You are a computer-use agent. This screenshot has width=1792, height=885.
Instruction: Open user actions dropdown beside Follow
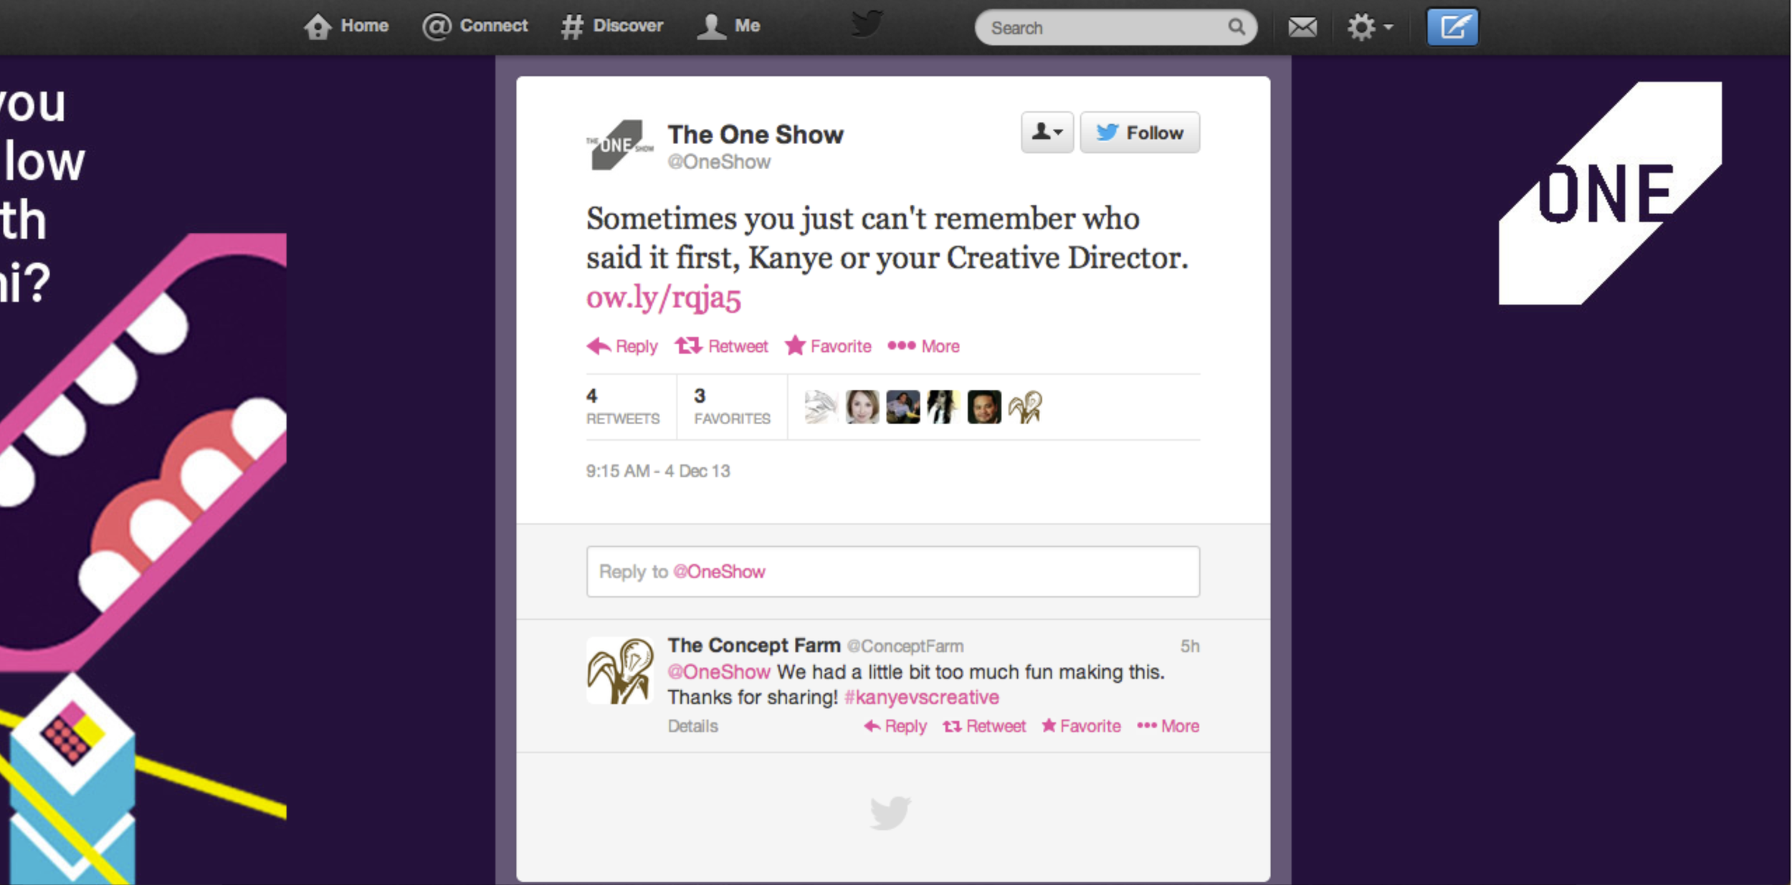click(1047, 133)
